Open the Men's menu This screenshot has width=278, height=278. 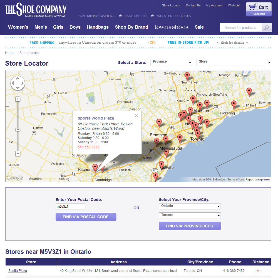point(41,27)
